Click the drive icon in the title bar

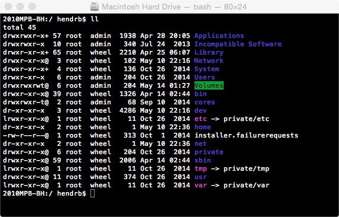(95, 7)
